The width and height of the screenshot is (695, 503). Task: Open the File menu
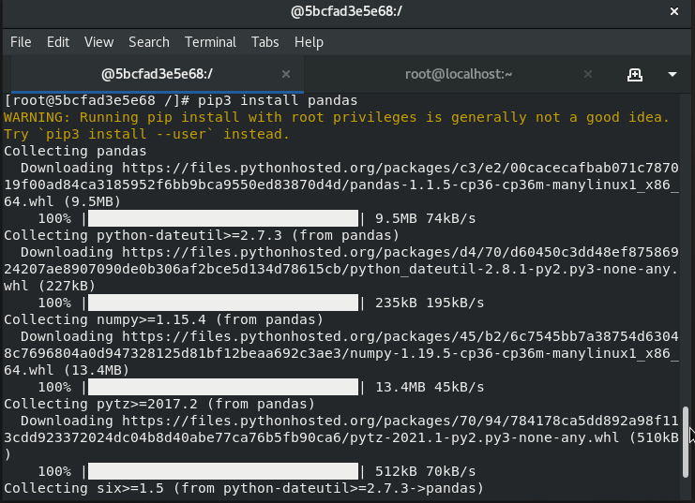pos(21,42)
